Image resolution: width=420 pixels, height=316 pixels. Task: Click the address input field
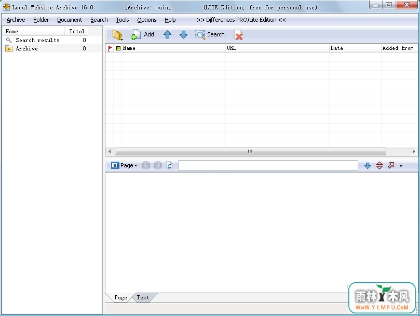point(268,165)
